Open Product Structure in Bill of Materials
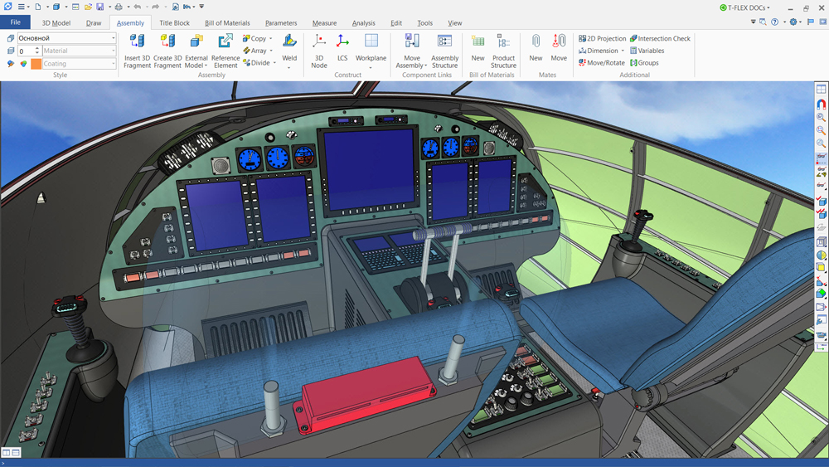This screenshot has height=467, width=829. tap(503, 41)
